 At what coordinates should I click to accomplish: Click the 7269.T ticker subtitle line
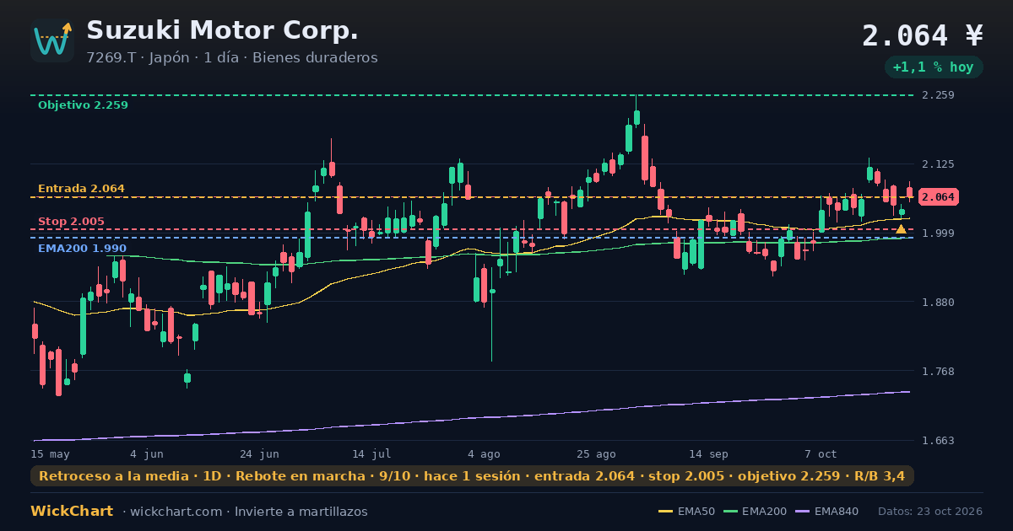pyautogui.click(x=232, y=58)
